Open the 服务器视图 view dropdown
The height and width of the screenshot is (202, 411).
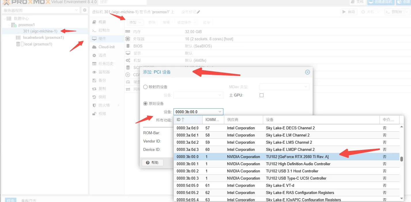tap(41, 10)
